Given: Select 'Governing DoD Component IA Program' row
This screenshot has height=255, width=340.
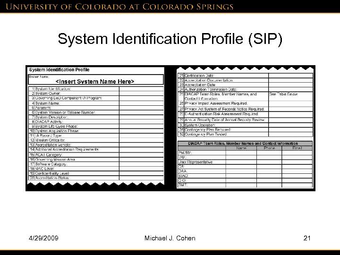Looking at the screenshot, I should coord(96,98).
